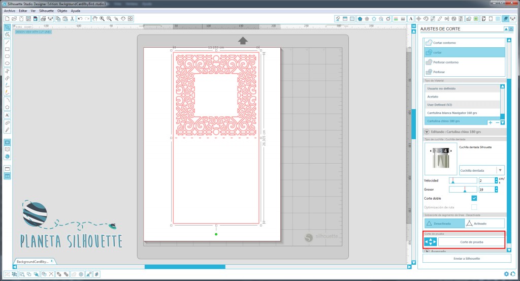Open the Silhouette store globe icon
The image size is (520, 281).
coord(7,157)
